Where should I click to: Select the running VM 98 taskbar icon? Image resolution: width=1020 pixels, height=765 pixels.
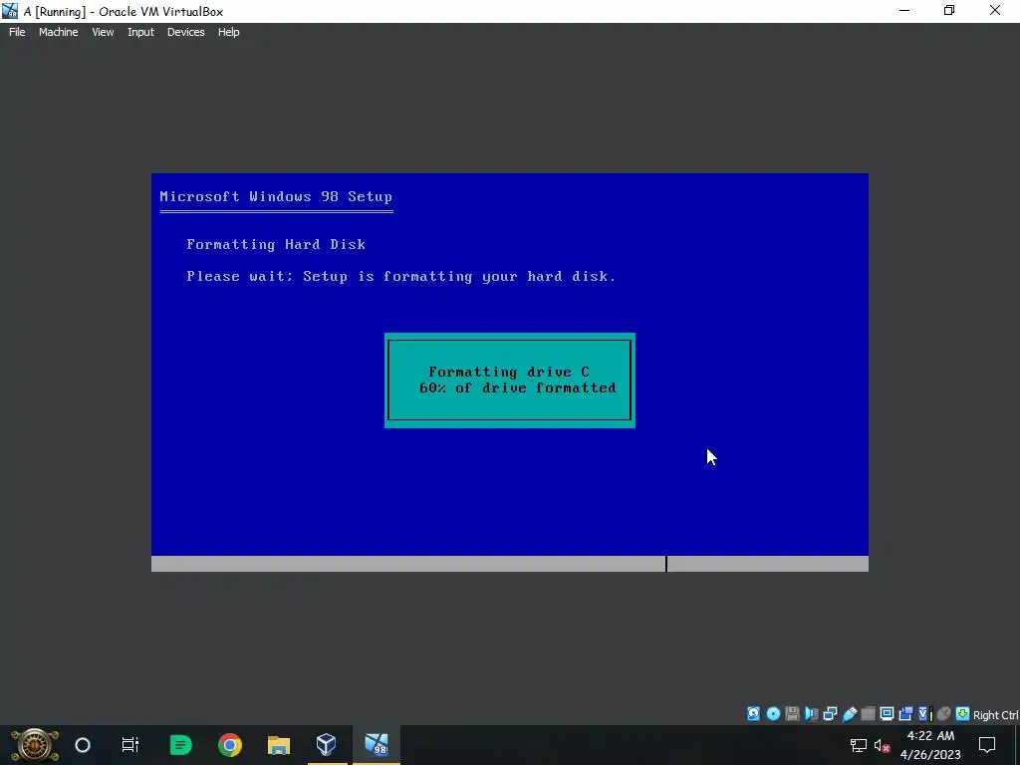pos(376,745)
